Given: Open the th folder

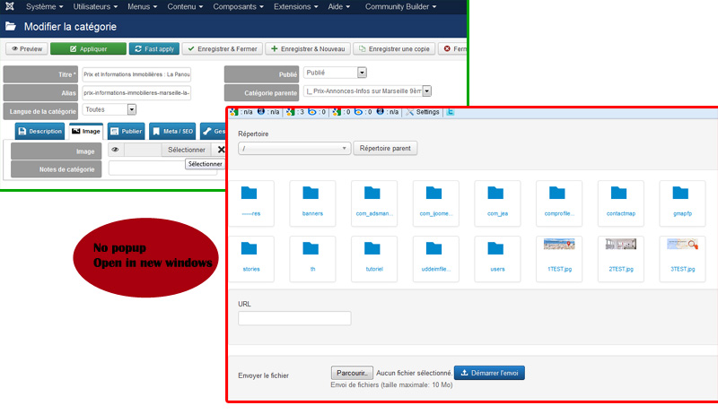Looking at the screenshot, I should click(312, 259).
